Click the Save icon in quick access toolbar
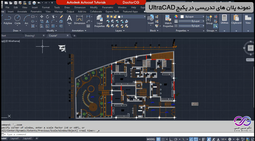Screen dimensions: 255x141 (16, 3)
